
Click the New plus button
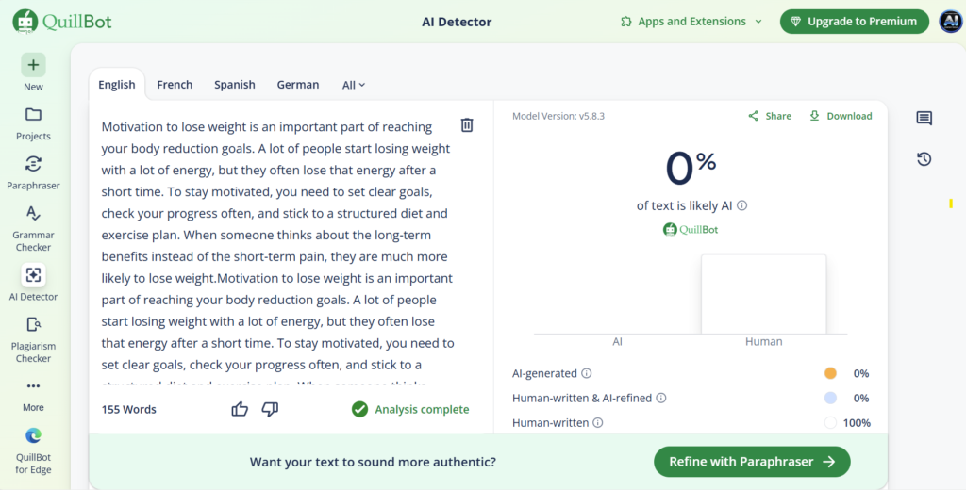point(33,65)
